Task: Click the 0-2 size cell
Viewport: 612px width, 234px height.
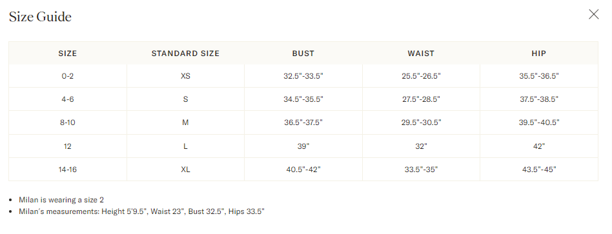Action: [x=68, y=76]
